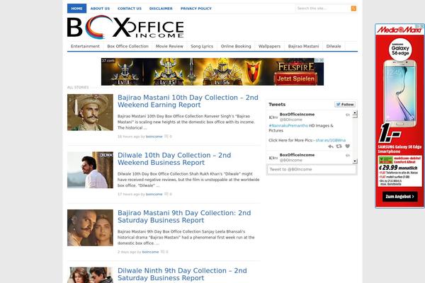Open the Dilwale category

click(x=334, y=46)
